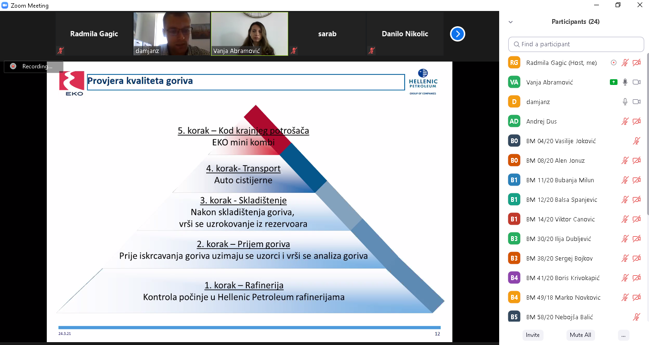This screenshot has height=345, width=649.
Task: Click Radmila Gagic's muted microphone icon in list
Action: point(625,63)
